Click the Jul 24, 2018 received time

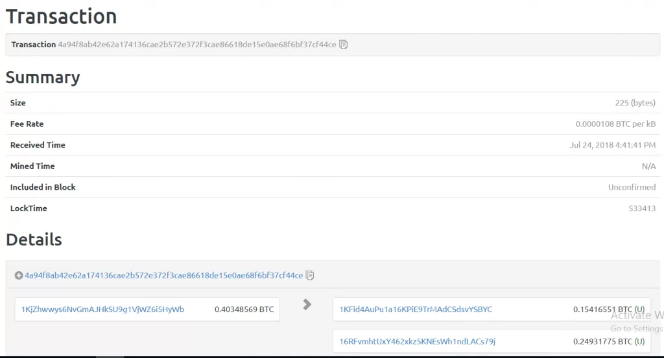coord(612,145)
